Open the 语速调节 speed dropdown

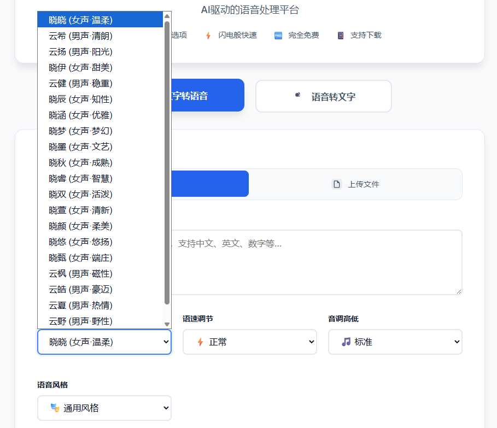(x=249, y=342)
